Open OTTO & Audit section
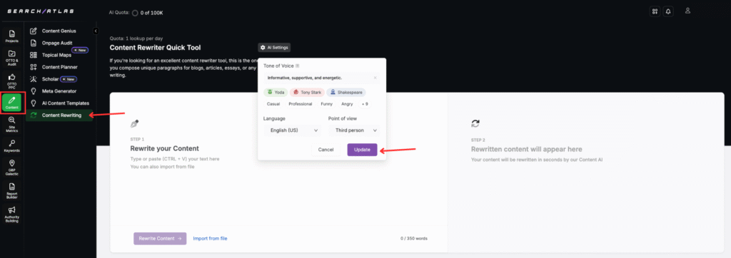 coord(12,57)
